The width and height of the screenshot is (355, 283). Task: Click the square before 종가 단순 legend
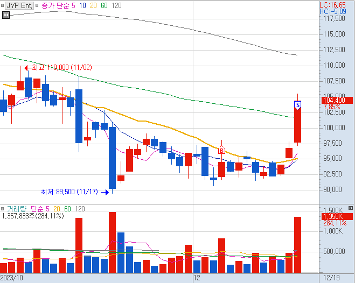[37, 5]
